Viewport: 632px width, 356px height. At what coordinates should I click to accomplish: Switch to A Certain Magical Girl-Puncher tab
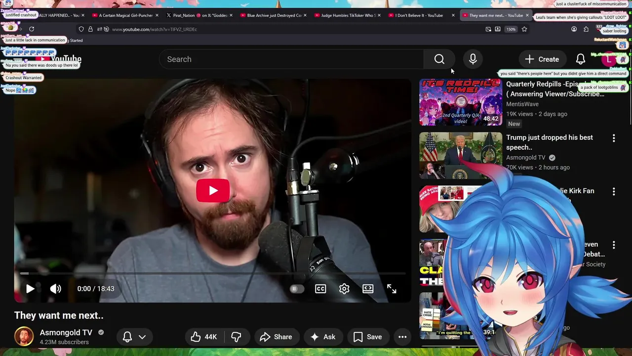pyautogui.click(x=126, y=15)
